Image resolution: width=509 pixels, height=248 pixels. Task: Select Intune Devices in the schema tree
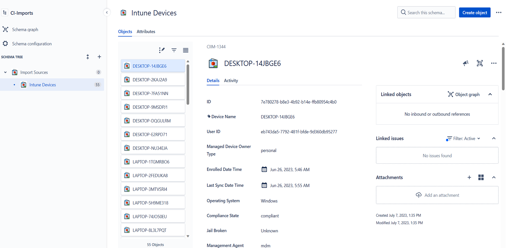pyautogui.click(x=52, y=85)
